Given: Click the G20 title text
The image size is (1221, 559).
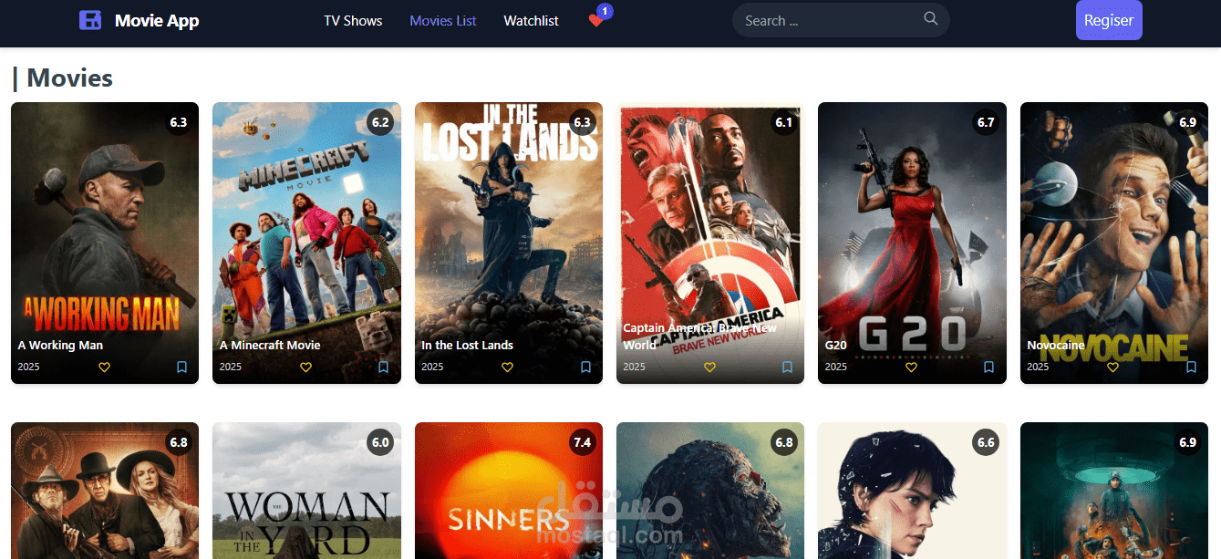Looking at the screenshot, I should click(x=836, y=346).
